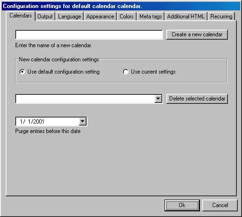Viewport: 242px width, 217px height.
Task: Click the Use current settings label
Action: coord(153,72)
